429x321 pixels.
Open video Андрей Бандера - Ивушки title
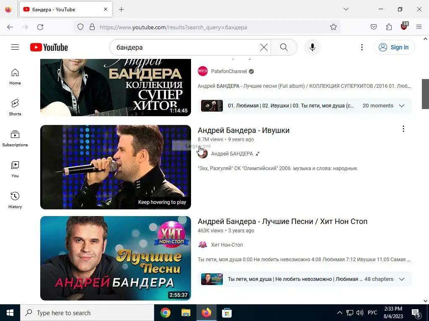pyautogui.click(x=243, y=130)
